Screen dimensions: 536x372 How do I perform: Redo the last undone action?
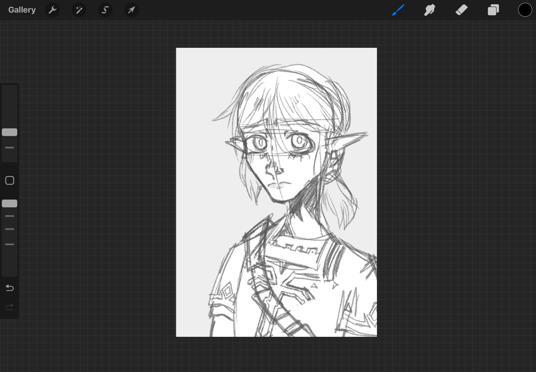click(10, 308)
